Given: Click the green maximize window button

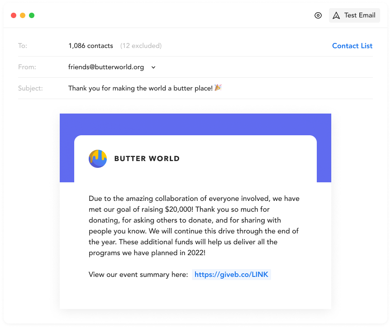Looking at the screenshot, I should tap(32, 15).
